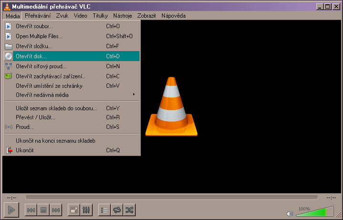Close the VLC window
The height and width of the screenshot is (220, 343).
tap(336, 7)
